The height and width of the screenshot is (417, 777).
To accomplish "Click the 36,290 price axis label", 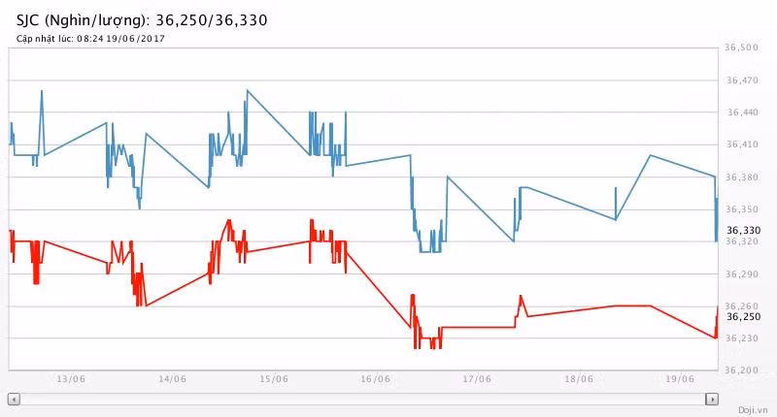I will [742, 274].
